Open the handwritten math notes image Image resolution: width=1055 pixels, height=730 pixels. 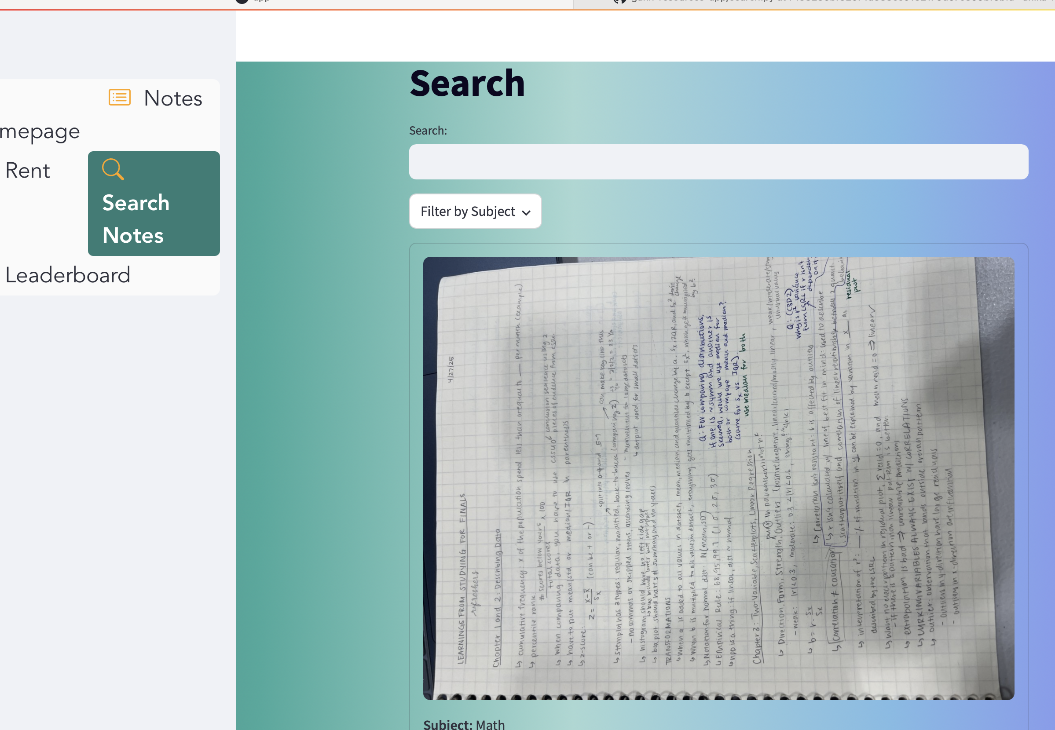pos(718,478)
